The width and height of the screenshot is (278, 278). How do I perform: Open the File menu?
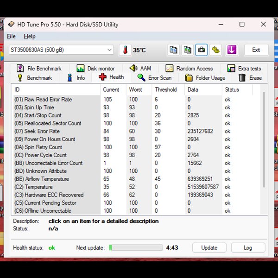pos(11,36)
